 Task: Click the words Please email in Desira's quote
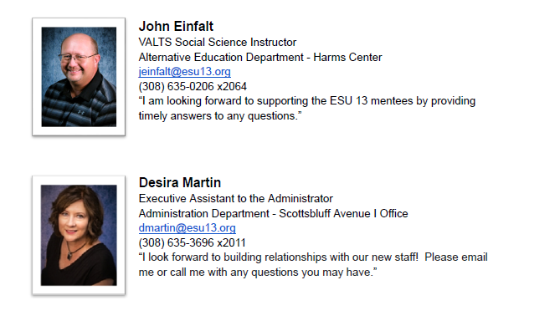tap(456, 257)
